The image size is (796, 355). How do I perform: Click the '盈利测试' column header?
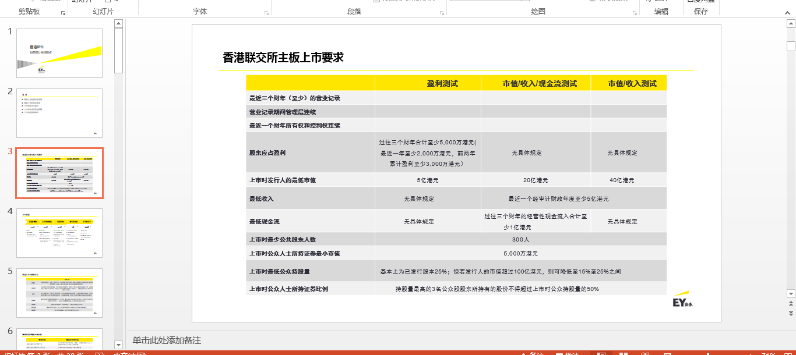442,83
